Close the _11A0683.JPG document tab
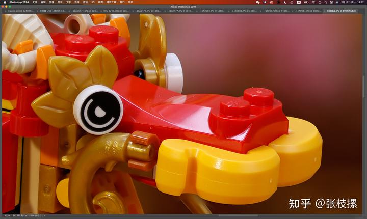This screenshot has height=219, width=367. coord(229,11)
